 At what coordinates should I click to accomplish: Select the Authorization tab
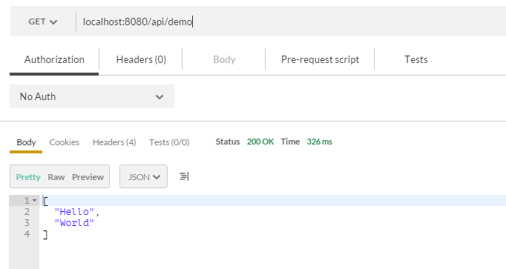coord(54,59)
